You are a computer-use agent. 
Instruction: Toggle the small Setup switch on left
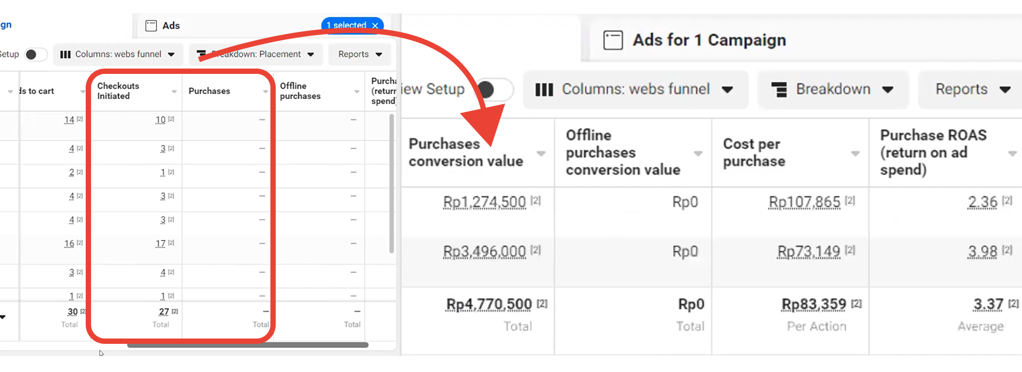pyautogui.click(x=35, y=54)
